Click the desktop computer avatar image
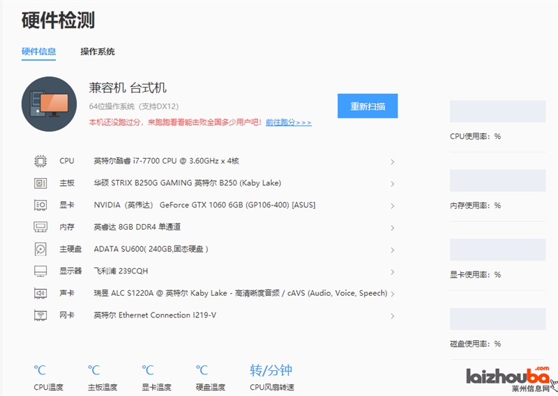The width and height of the screenshot is (558, 396). click(49, 104)
